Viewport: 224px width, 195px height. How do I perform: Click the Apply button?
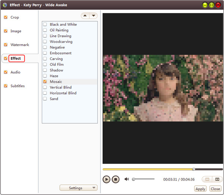click(x=200, y=189)
